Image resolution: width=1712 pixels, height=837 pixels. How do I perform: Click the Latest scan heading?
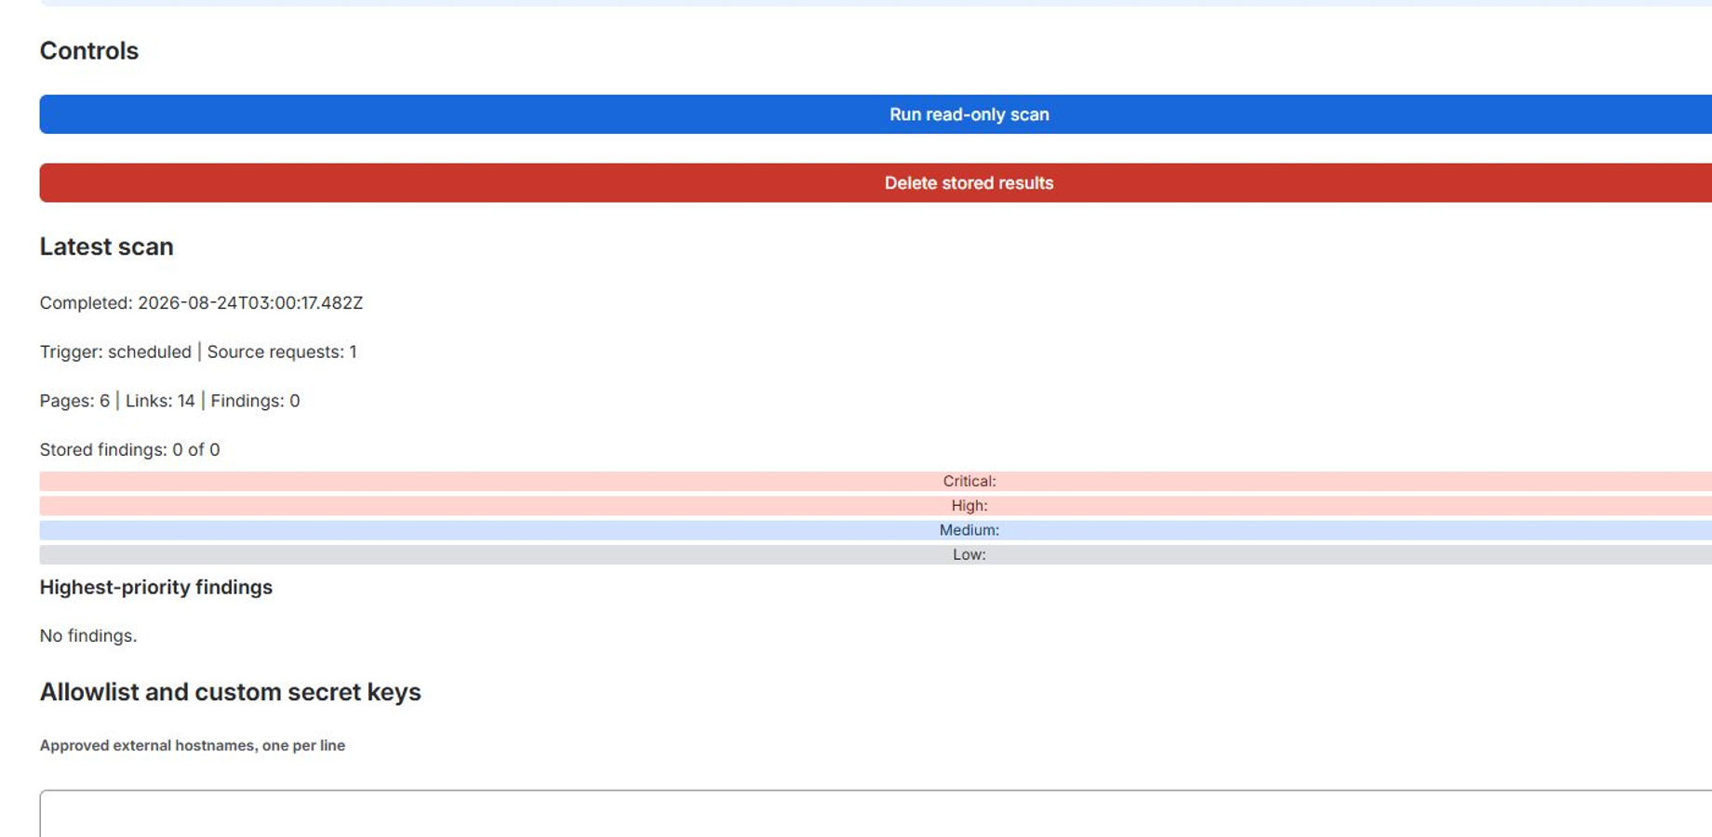point(107,246)
